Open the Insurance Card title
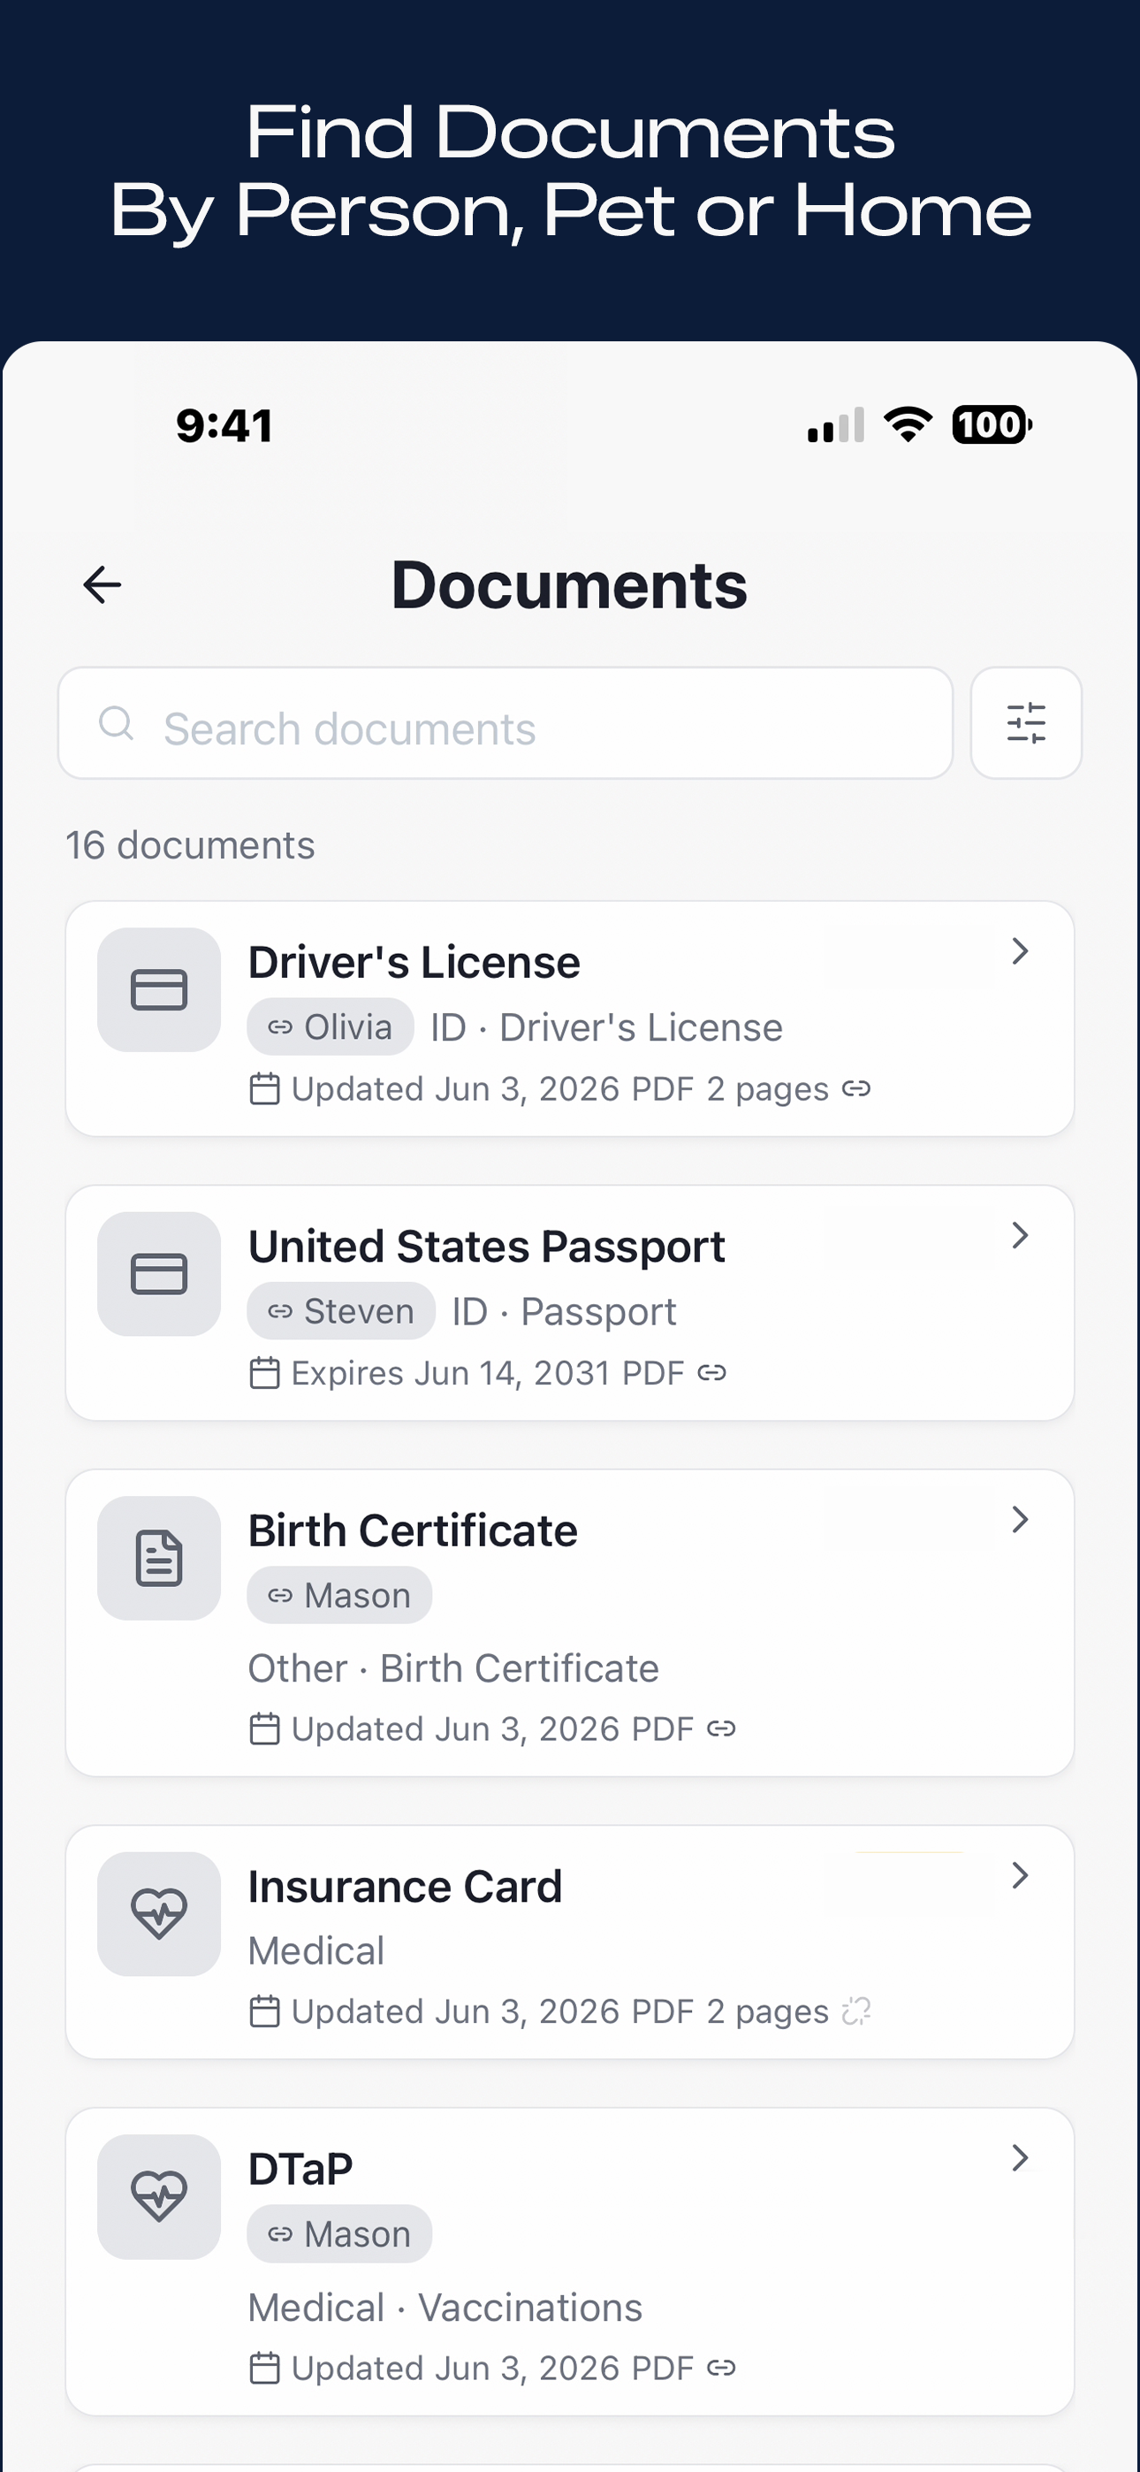The image size is (1140, 2472). coord(404,1887)
